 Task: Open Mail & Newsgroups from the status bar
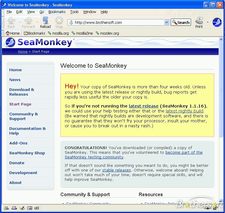tap(14, 208)
